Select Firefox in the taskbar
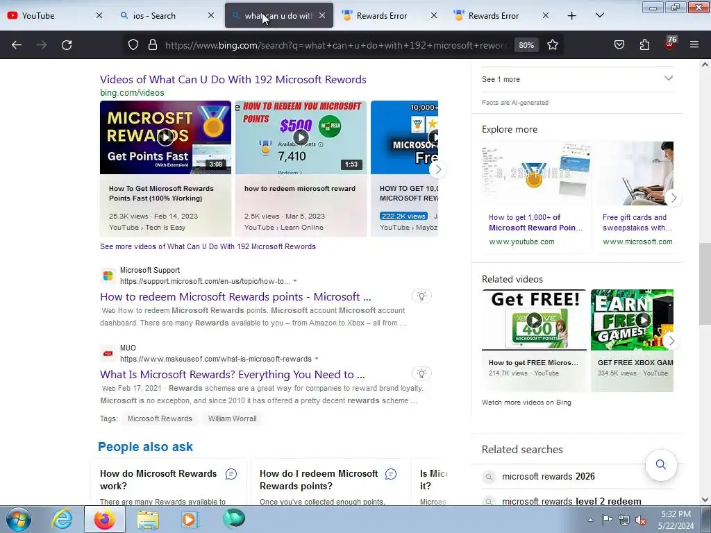This screenshot has height=533, width=711. [x=104, y=519]
